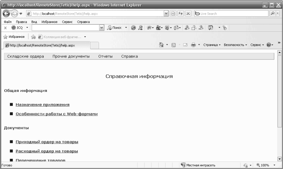Open the Избранное favorites star button
Viewport: 283px width, 169px height.
[14, 37]
